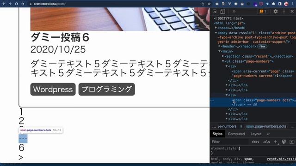Viewport: 296px width, 166px height.
Task: Select the span page-numbers current node
Action: (263, 73)
